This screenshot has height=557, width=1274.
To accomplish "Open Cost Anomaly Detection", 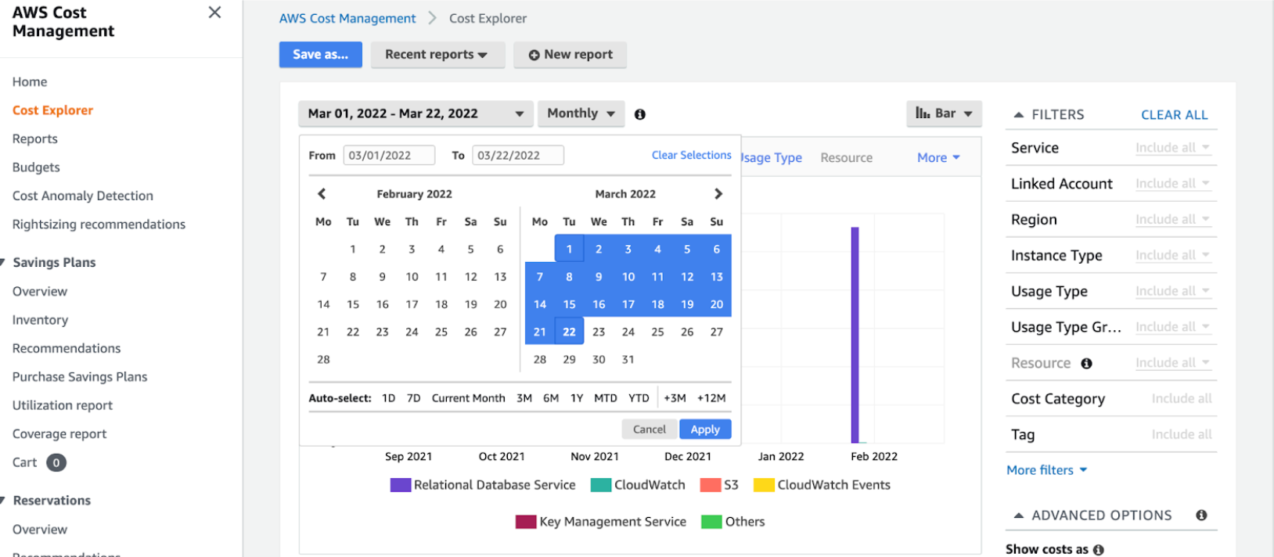I will [83, 196].
